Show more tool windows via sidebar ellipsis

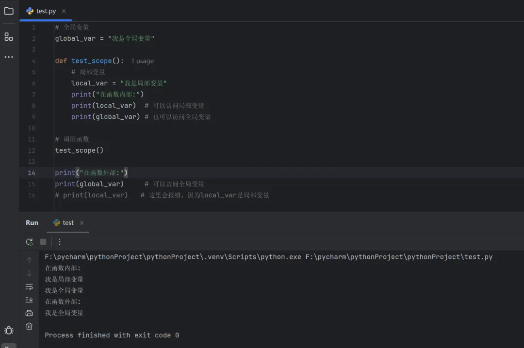click(x=9, y=57)
